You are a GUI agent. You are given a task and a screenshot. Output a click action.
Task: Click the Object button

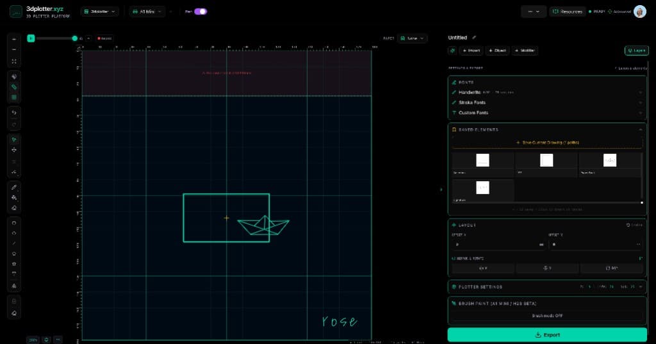[x=497, y=51]
